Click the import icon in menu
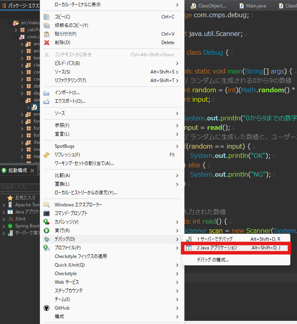The width and height of the screenshot is (297, 324). pos(47,93)
